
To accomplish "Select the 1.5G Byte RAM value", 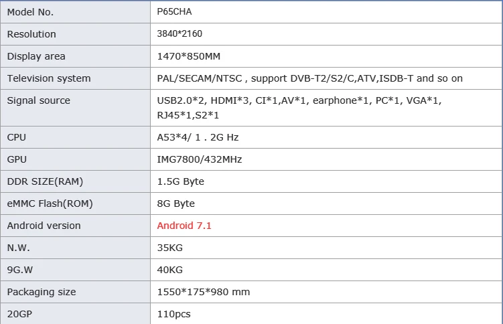I will (181, 181).
